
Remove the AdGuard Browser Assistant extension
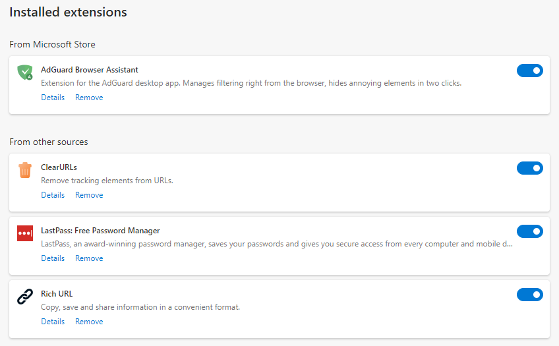click(89, 98)
